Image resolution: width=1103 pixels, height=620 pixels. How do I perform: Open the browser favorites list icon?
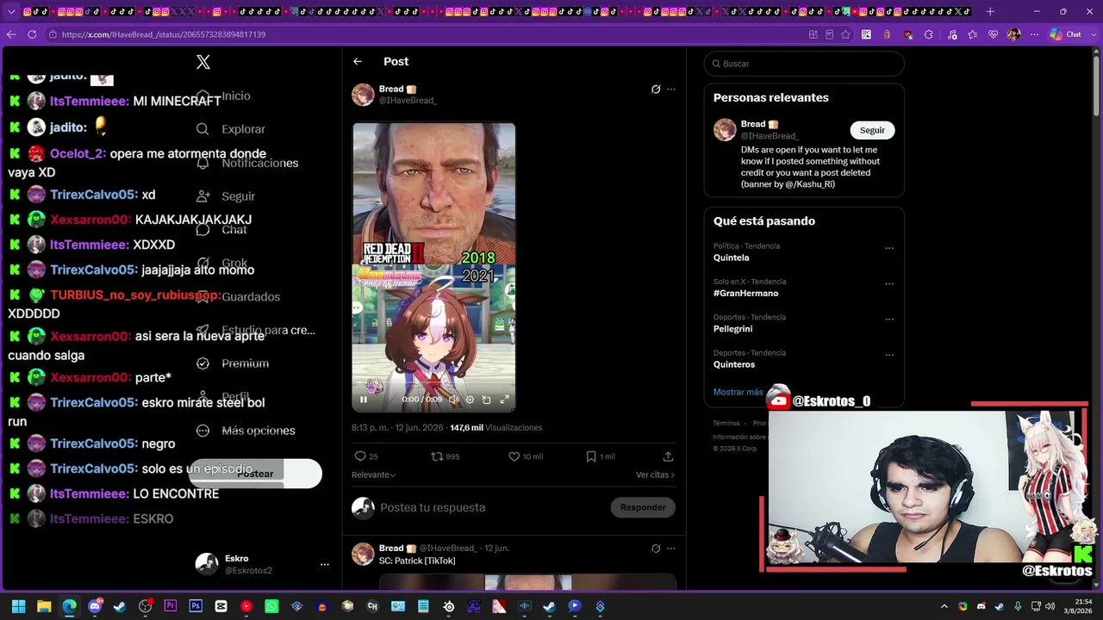973,34
